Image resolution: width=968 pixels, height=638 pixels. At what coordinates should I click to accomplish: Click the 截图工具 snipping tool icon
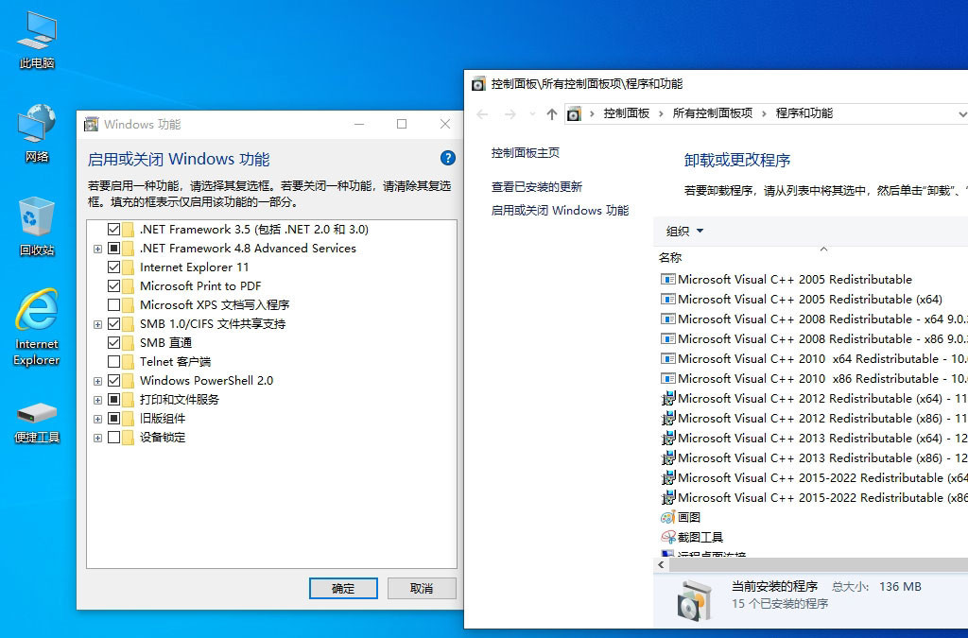coord(668,537)
